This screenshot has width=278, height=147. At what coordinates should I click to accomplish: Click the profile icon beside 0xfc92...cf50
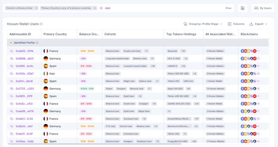coord(12,104)
